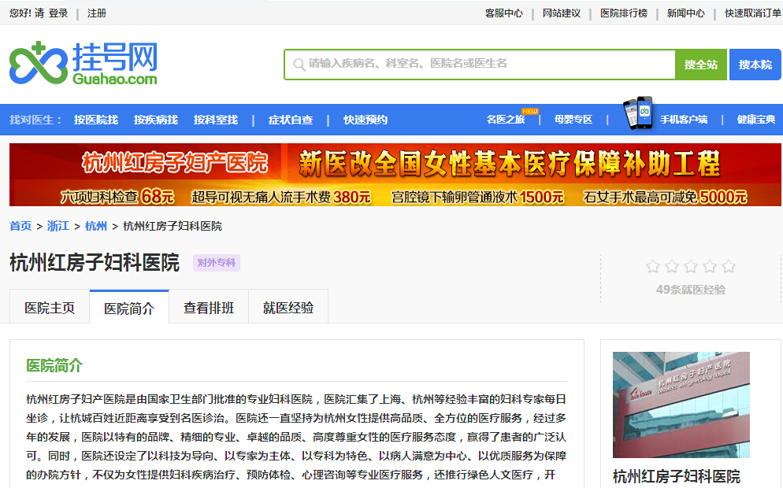Click the NEW badge on 名医之旅
The height and width of the screenshot is (488, 783).
[530, 111]
